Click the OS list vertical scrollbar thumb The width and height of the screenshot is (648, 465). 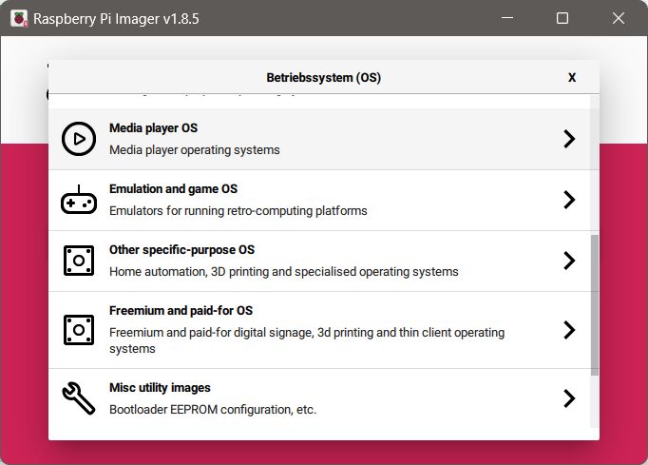click(594, 305)
